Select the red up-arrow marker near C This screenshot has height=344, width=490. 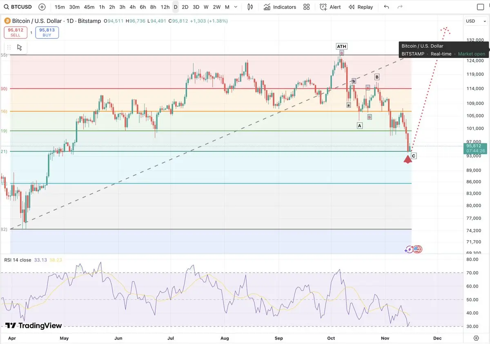click(408, 159)
